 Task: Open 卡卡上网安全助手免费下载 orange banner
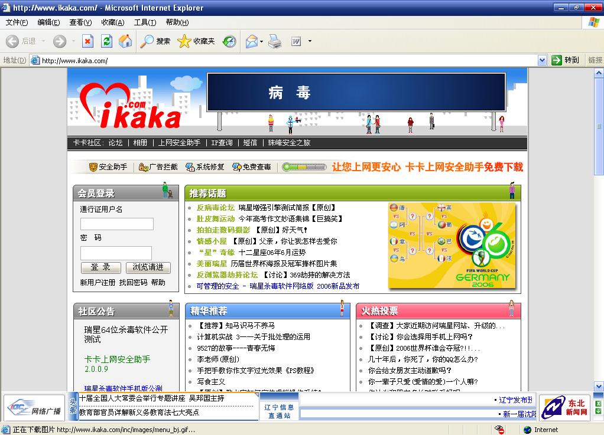427,167
